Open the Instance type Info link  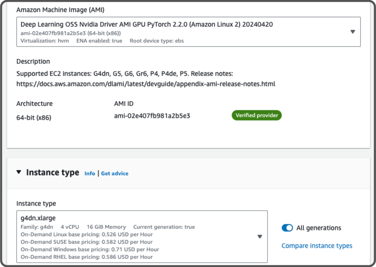click(x=90, y=174)
